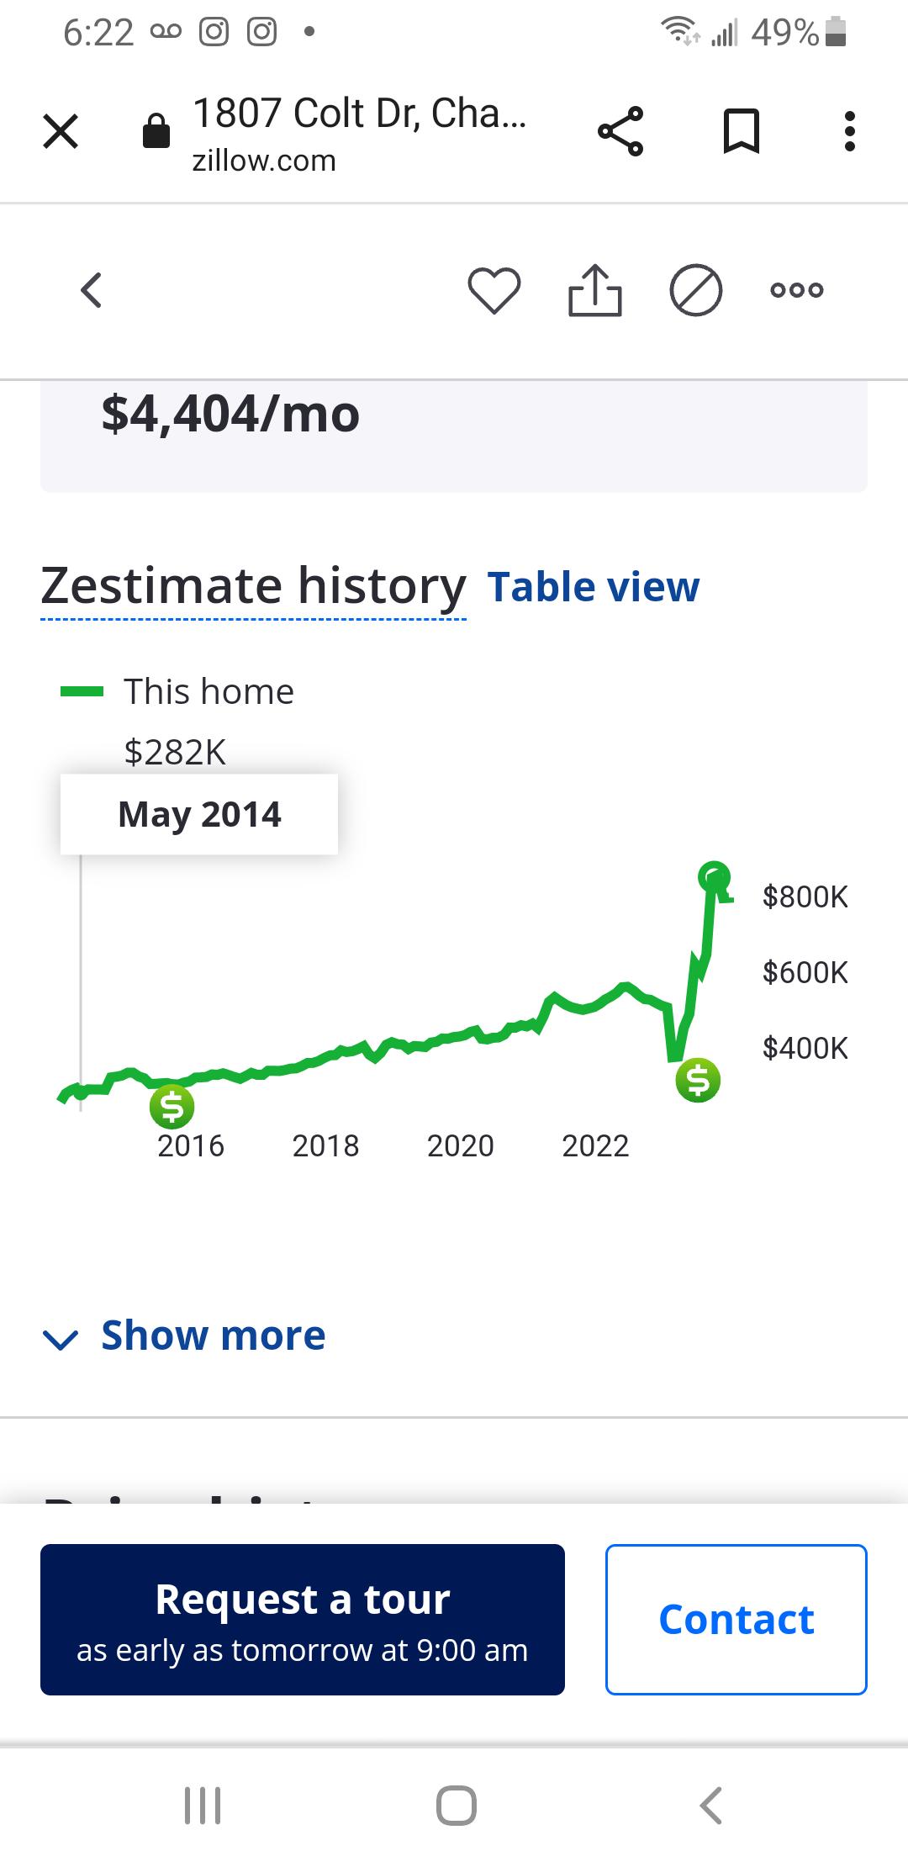Tap the site lock security icon
Viewport: 908px width, 1867px height.
(156, 131)
